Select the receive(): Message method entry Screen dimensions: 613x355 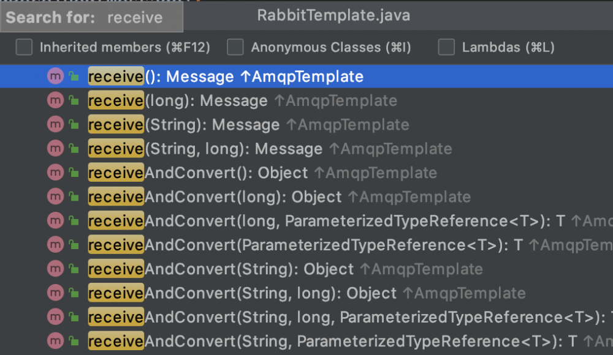[226, 77]
